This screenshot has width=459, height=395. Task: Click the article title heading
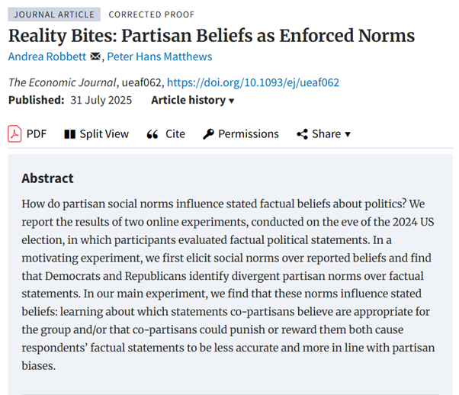click(x=201, y=35)
